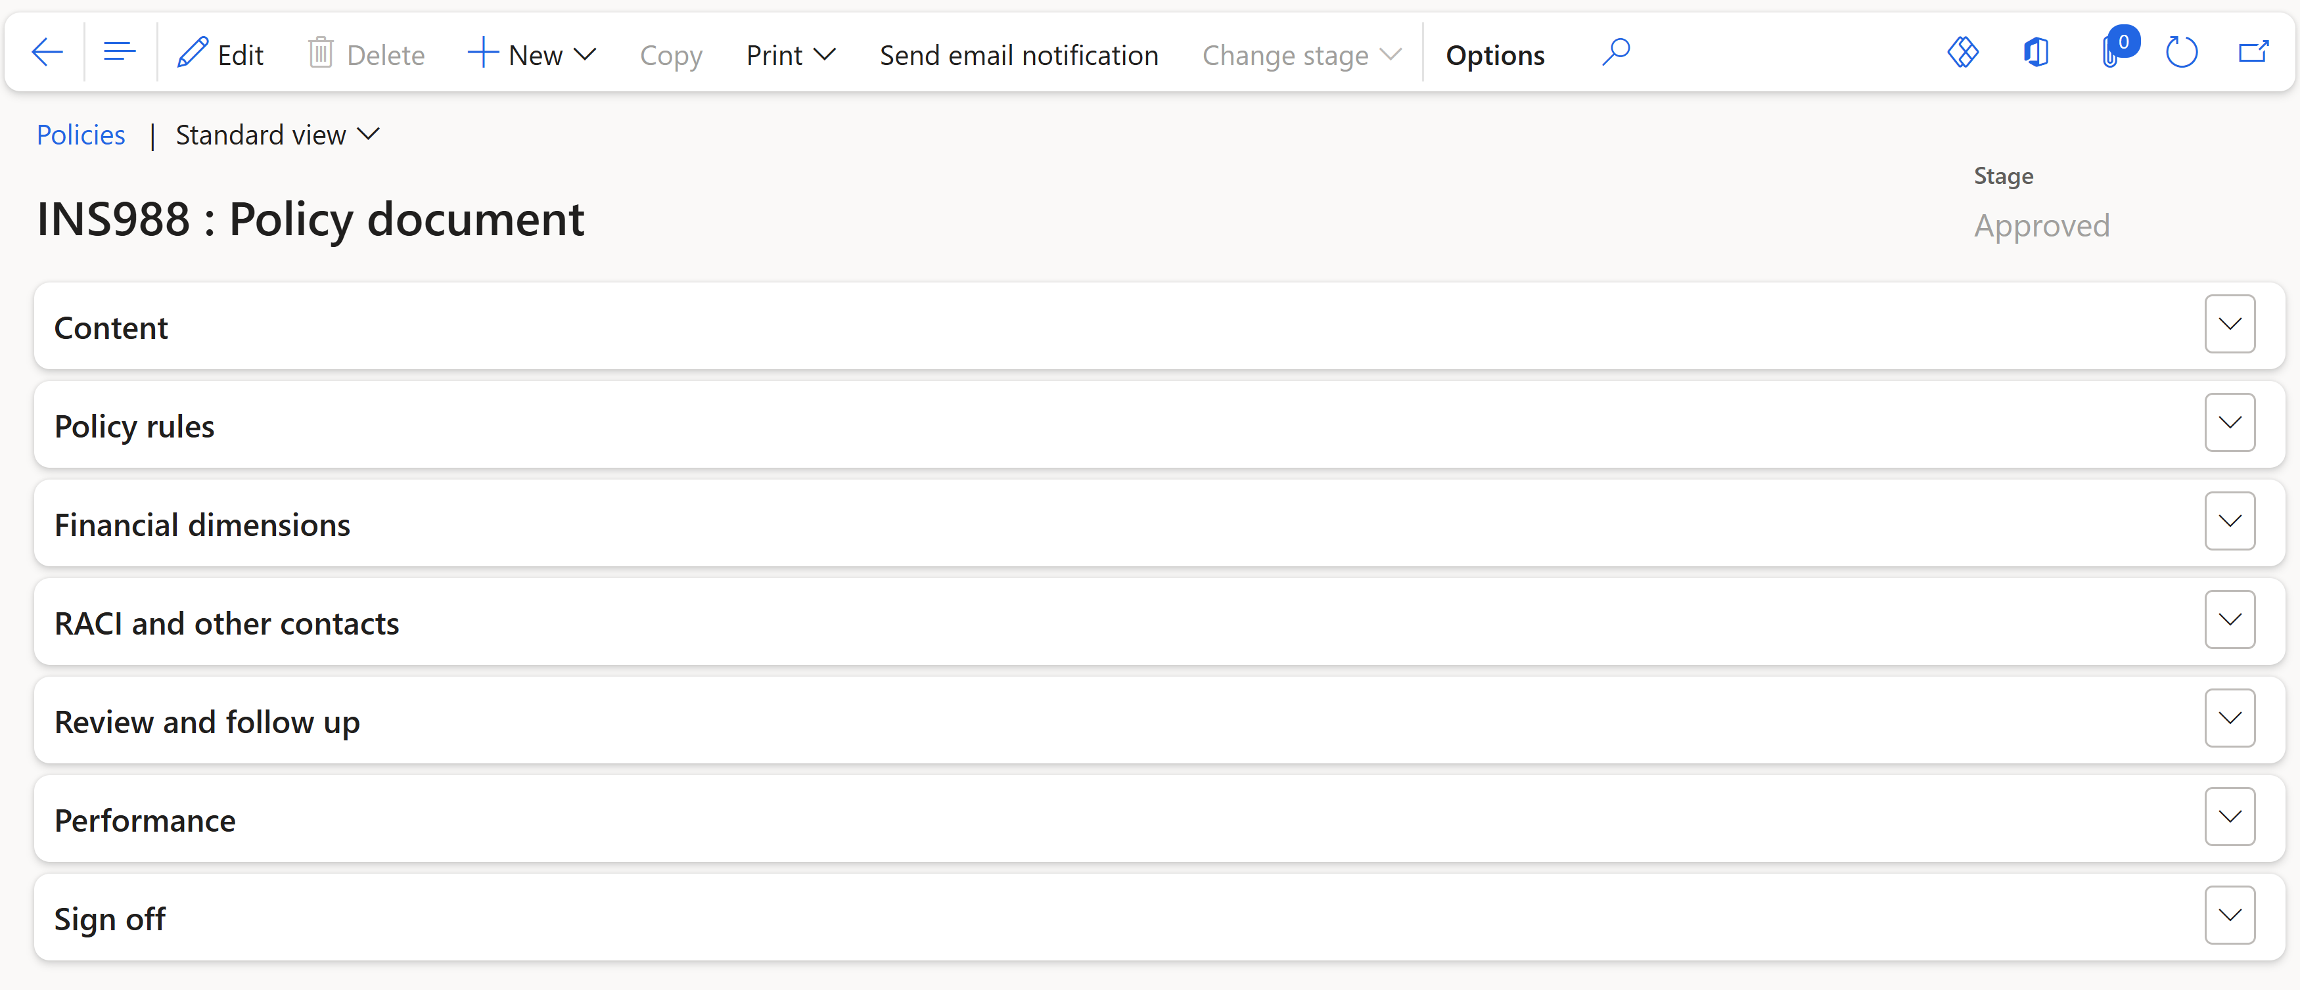The height and width of the screenshot is (990, 2300).
Task: Expand the Financial dimensions section
Action: [x=2230, y=522]
